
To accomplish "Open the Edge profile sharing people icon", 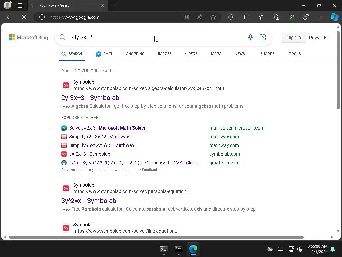I will tap(306, 17).
